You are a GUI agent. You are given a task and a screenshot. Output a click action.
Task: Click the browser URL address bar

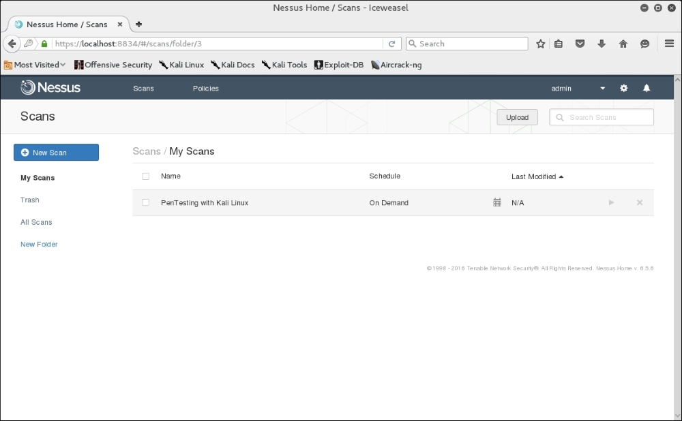tap(218, 44)
